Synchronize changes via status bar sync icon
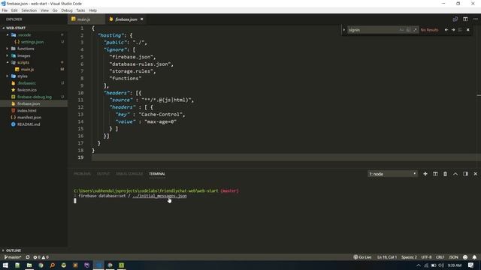481x270 pixels. [28, 257]
